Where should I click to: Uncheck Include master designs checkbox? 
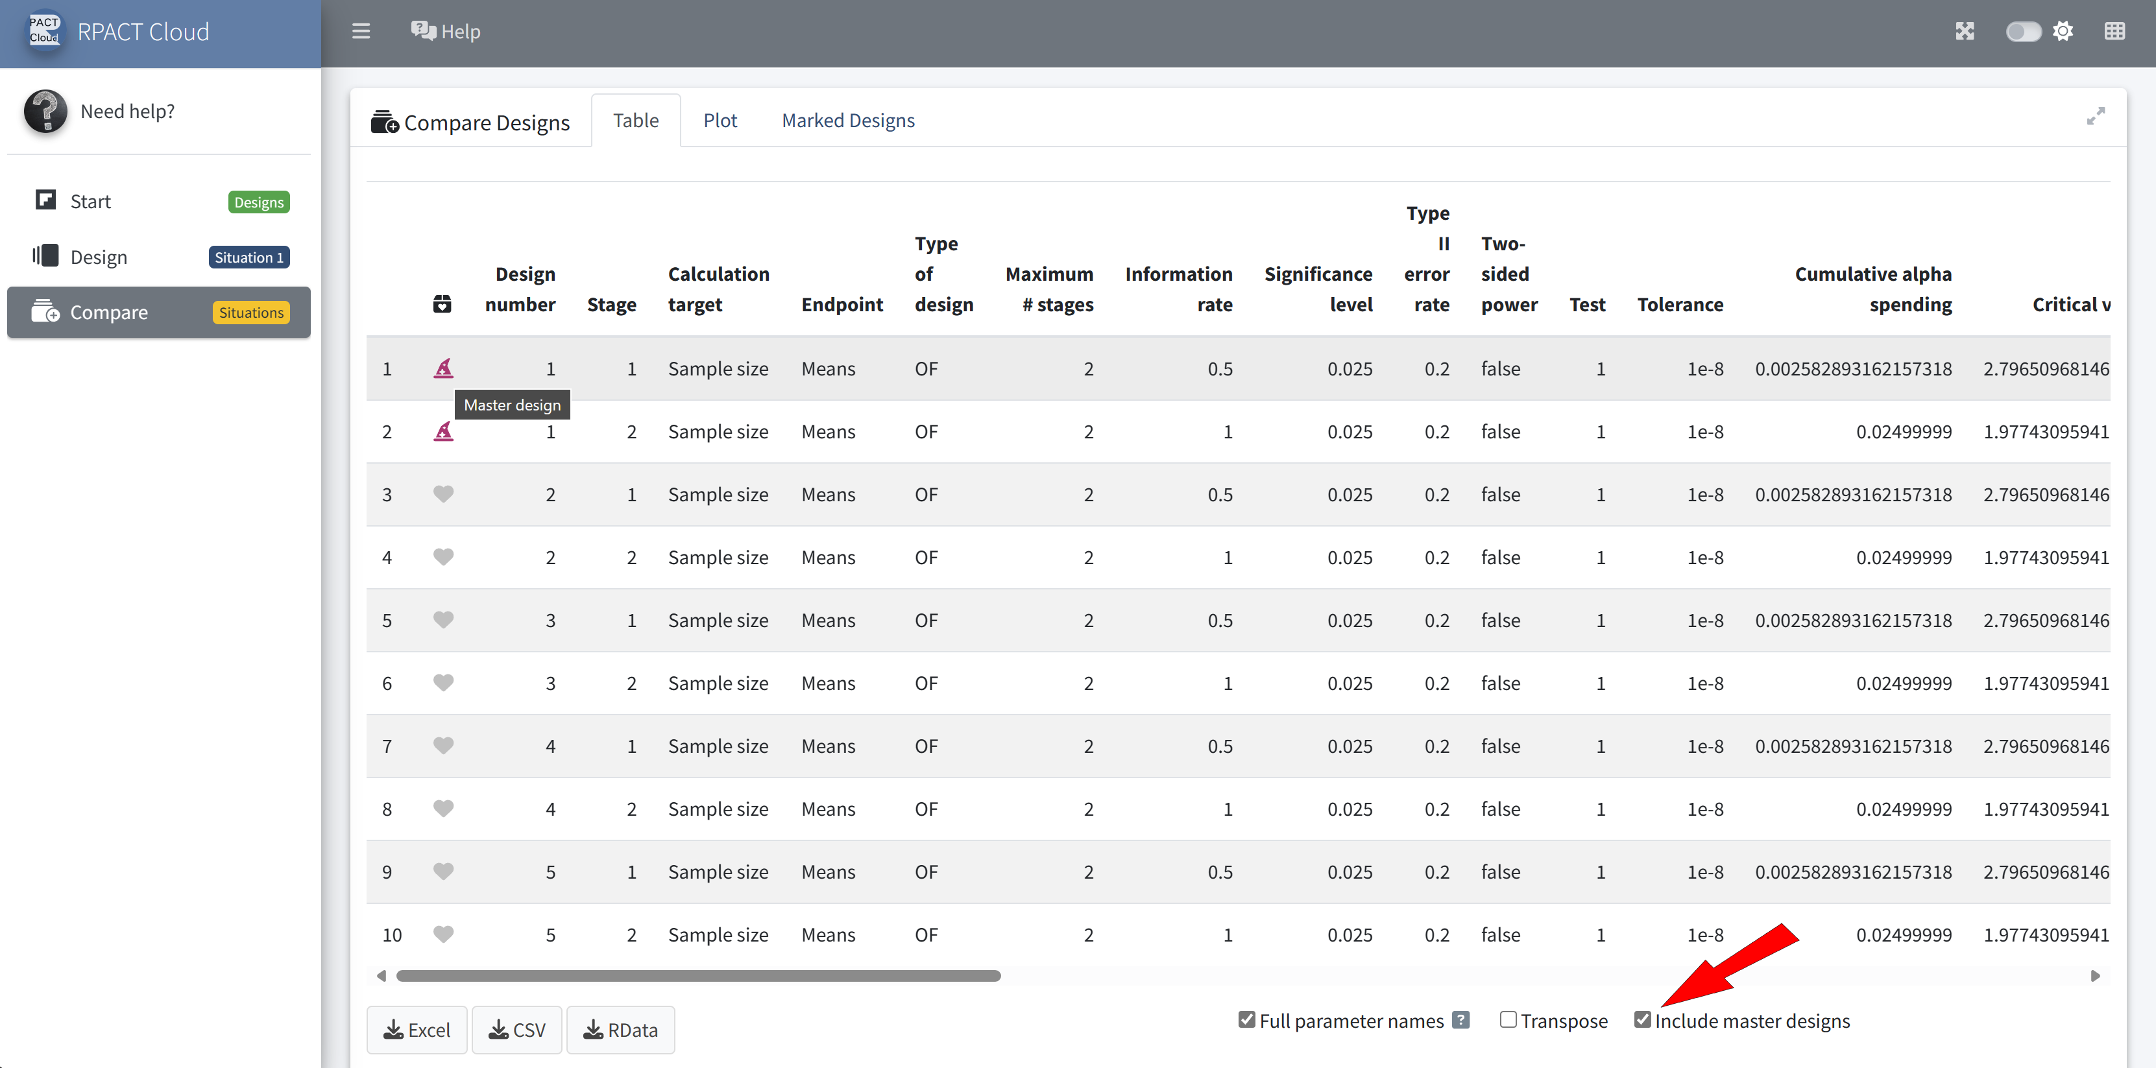[x=1642, y=1019]
